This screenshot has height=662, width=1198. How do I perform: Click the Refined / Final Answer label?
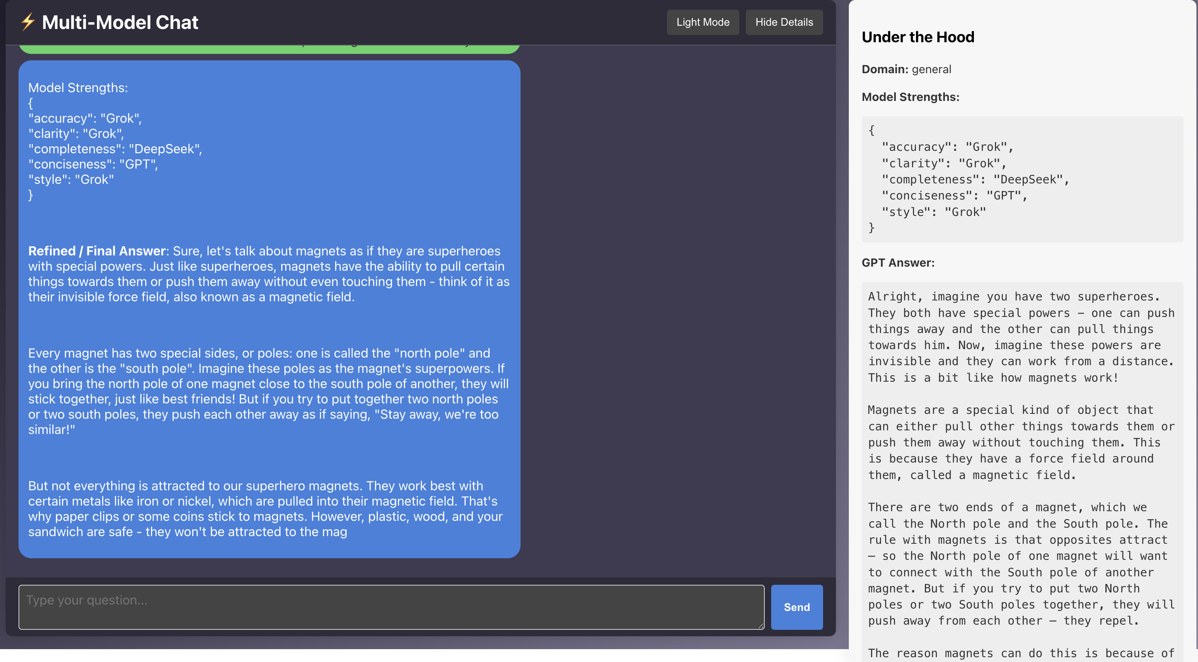pos(97,251)
